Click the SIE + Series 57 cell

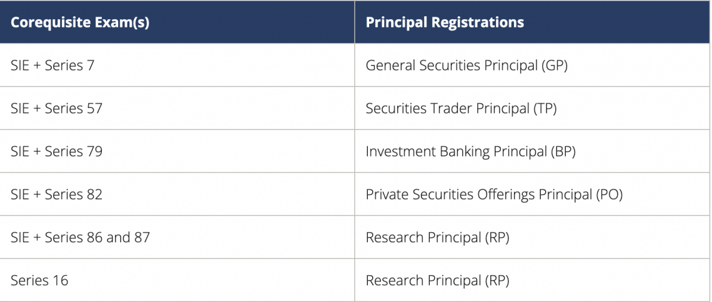pos(56,109)
